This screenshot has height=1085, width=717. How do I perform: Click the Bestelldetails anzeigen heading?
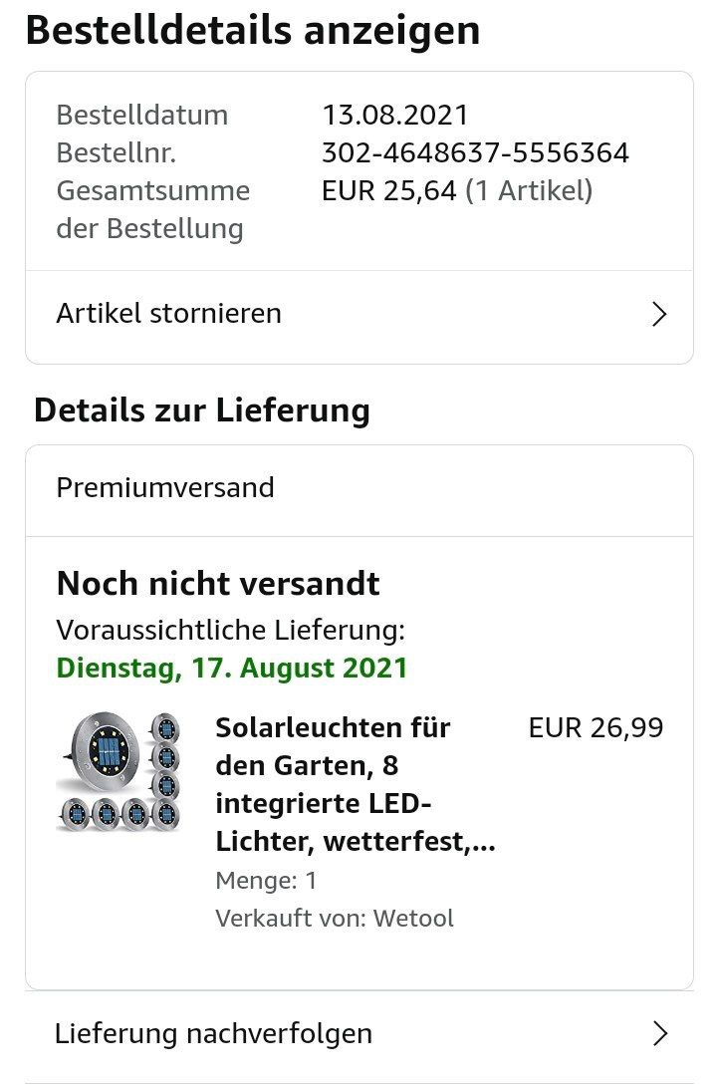click(253, 30)
